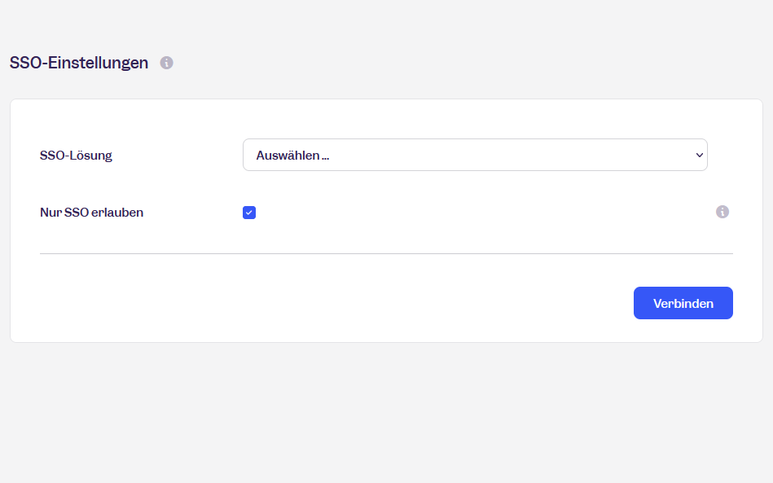Click the Verbinden button
773x483 pixels.
683,303
